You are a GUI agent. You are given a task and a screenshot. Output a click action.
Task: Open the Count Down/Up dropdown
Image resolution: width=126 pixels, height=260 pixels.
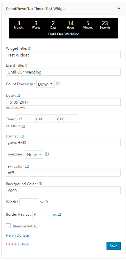pyautogui.click(x=45, y=84)
